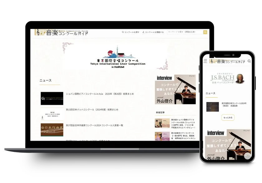The width and height of the screenshot is (262, 183).
Task: Open the 外山啓介 interview banner on the laptop
Action: pos(175,90)
